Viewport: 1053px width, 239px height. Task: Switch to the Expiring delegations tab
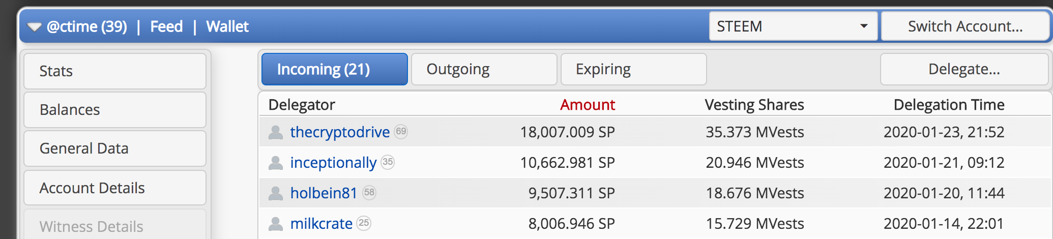point(633,69)
